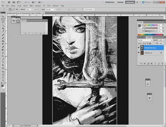The height and width of the screenshot is (127, 166).
Task: Open the Filter menu
Action: click(31, 6)
